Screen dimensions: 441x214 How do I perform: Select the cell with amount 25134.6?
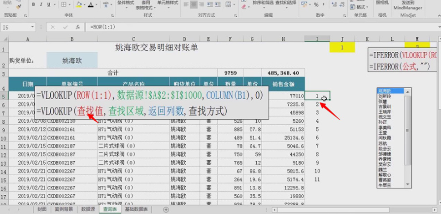[x=283, y=138]
